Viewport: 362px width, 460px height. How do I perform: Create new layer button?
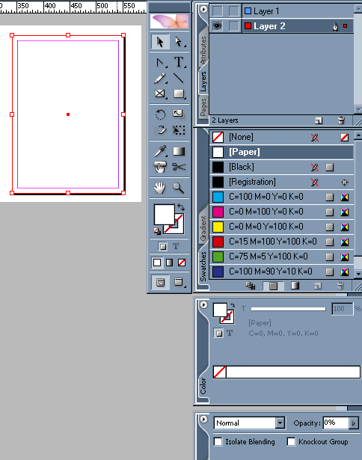pos(319,120)
